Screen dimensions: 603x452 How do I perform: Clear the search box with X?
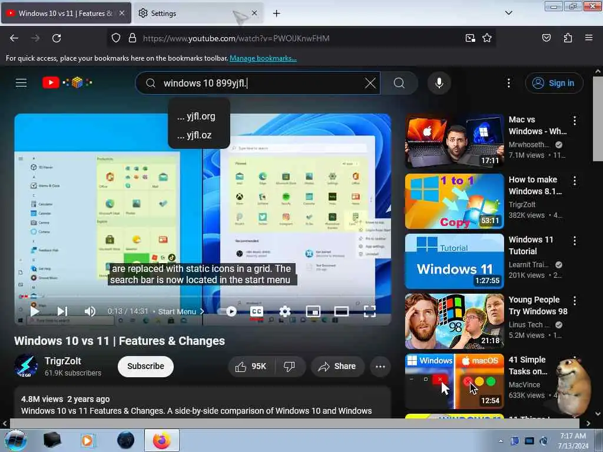pyautogui.click(x=370, y=83)
